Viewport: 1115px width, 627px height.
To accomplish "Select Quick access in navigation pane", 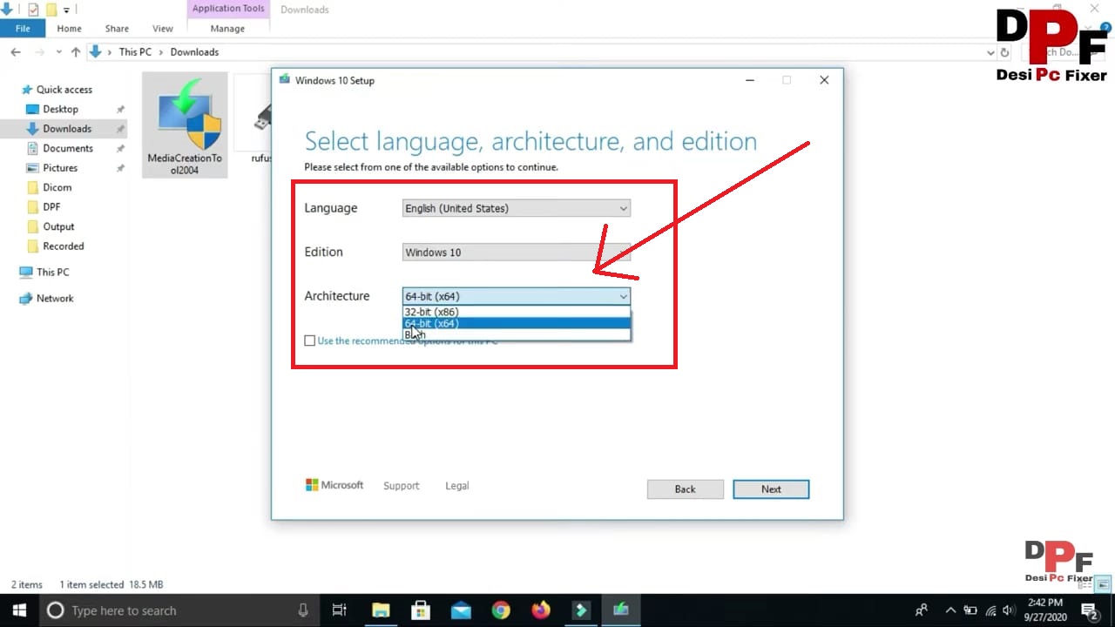I will (x=64, y=90).
